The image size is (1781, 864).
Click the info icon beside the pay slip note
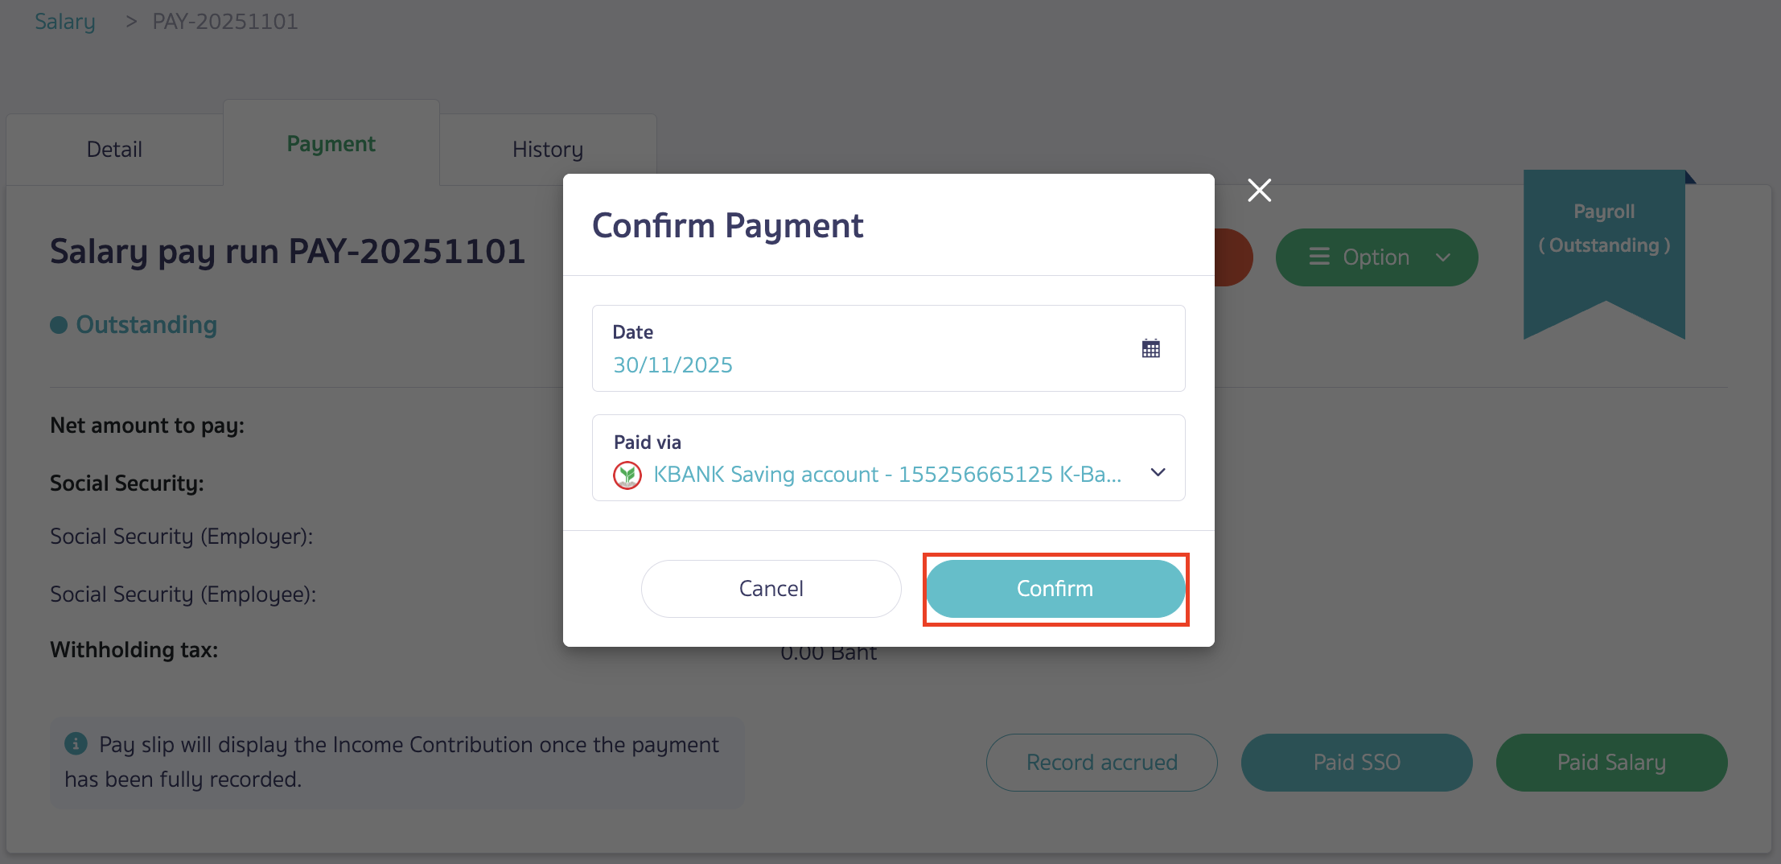pyautogui.click(x=76, y=743)
